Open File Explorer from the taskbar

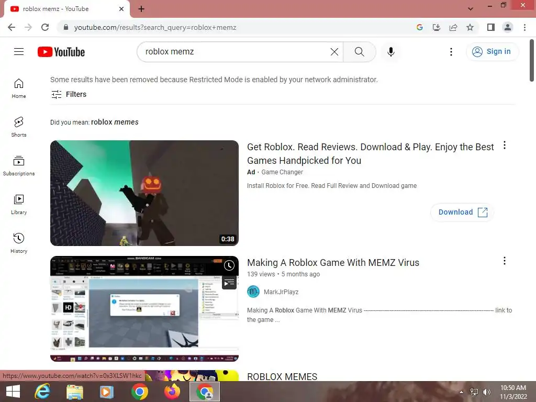[x=75, y=392]
